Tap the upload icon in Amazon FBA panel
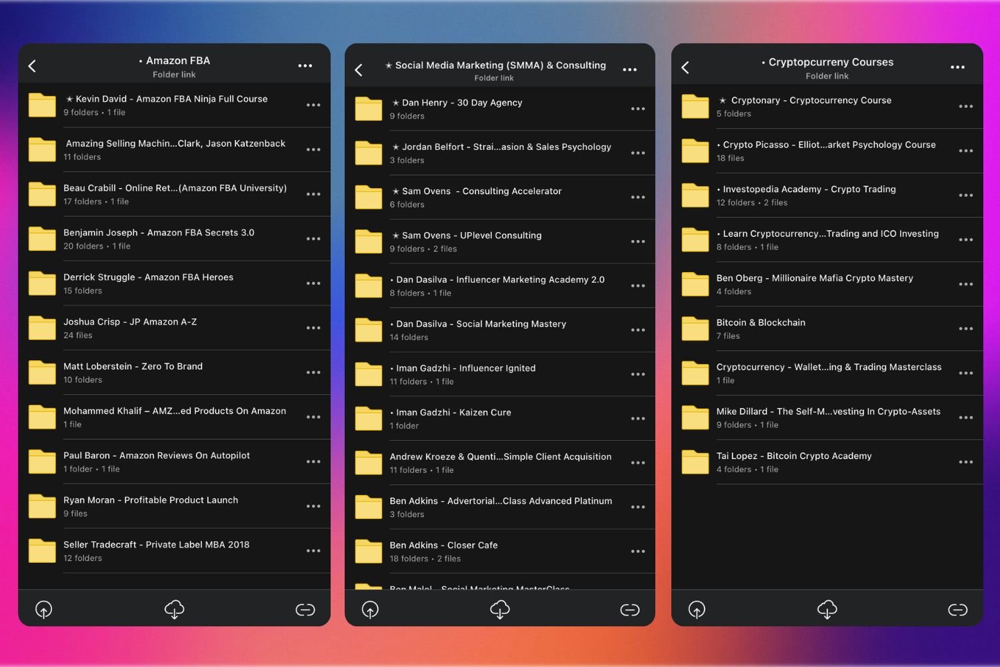Screen dimensions: 1000x667 pyautogui.click(x=44, y=610)
